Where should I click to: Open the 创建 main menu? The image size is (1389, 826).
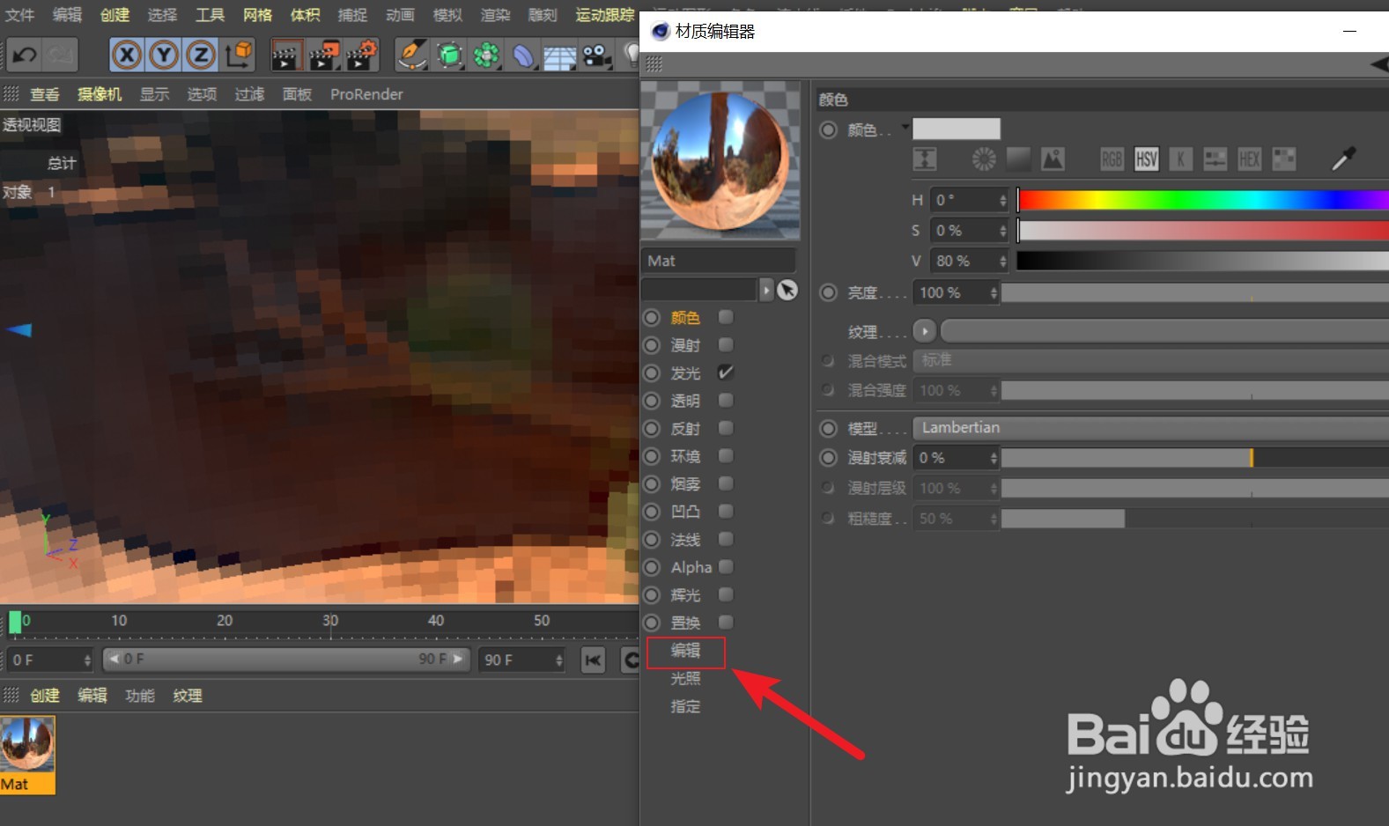pos(115,15)
